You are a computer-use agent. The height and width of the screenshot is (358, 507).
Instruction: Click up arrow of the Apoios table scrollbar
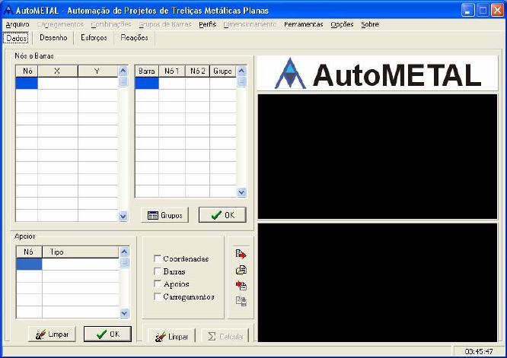[x=124, y=252]
